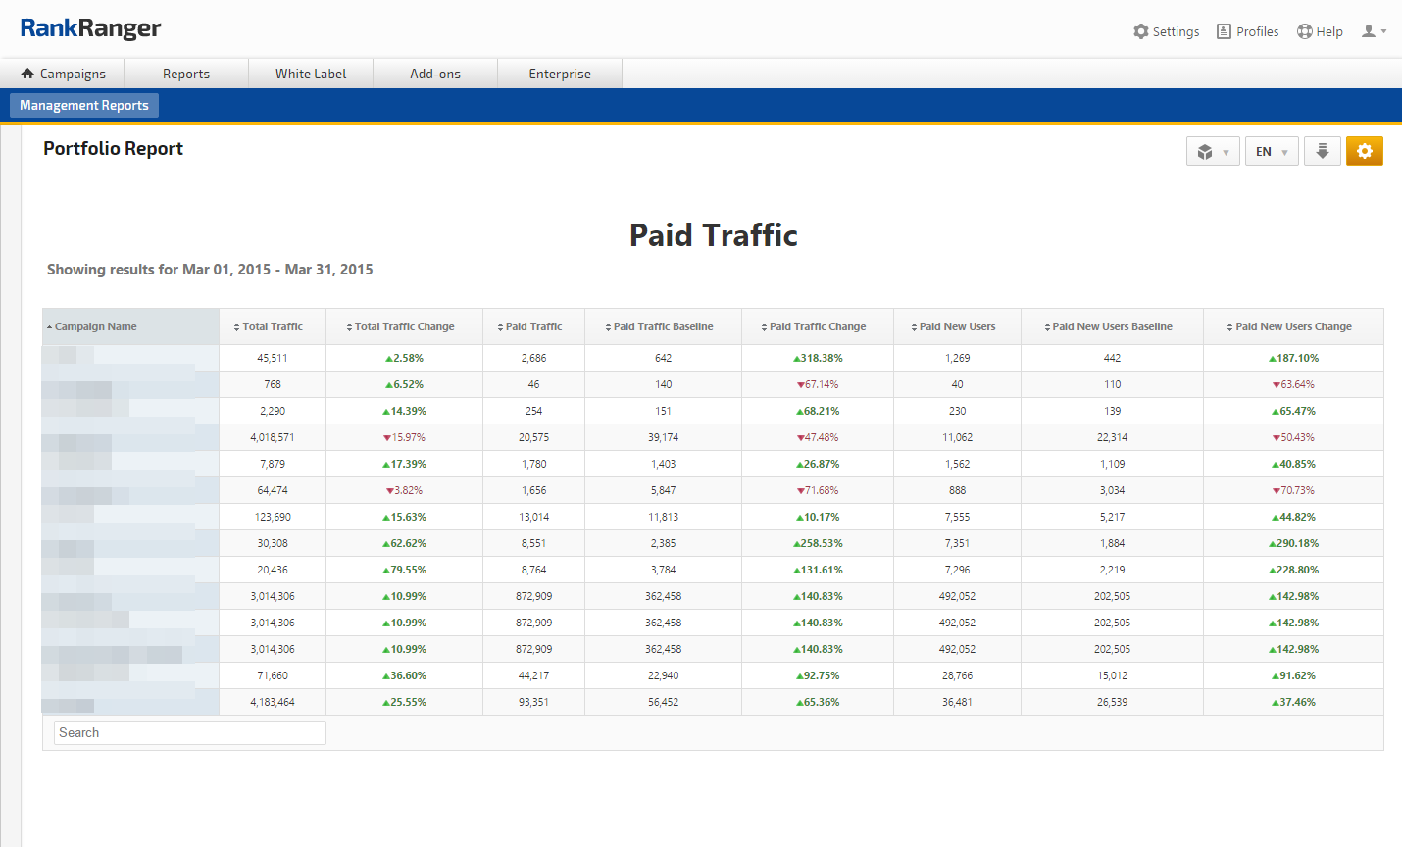Switch to the Enterprise tab

[560, 74]
